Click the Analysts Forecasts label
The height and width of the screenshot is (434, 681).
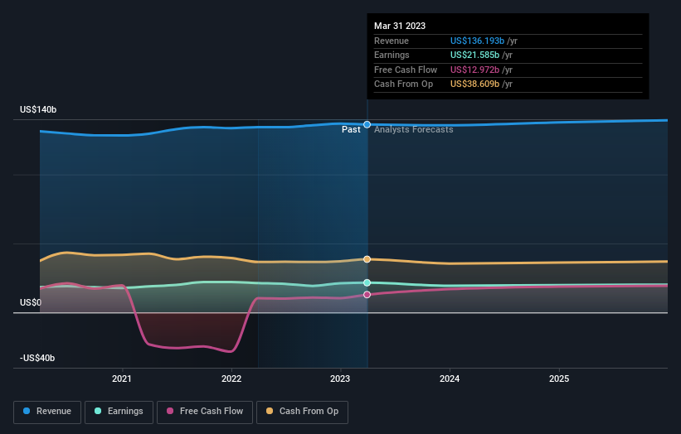pos(413,130)
